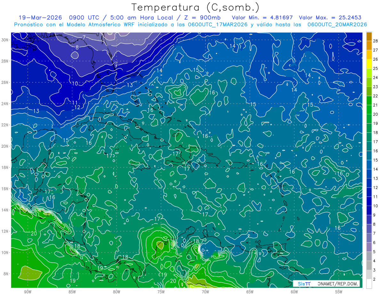Click the 24N latitude axis label
The height and width of the screenshot is (296, 384).
point(5,104)
